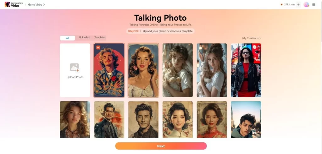
Task: Switch to the Templates tab
Action: coord(100,37)
